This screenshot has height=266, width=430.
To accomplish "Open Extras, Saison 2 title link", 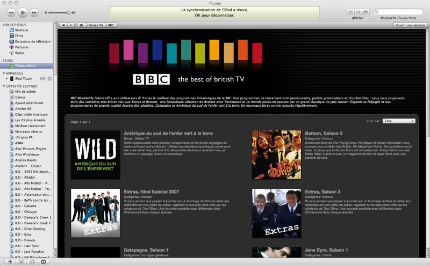I will [x=323, y=192].
